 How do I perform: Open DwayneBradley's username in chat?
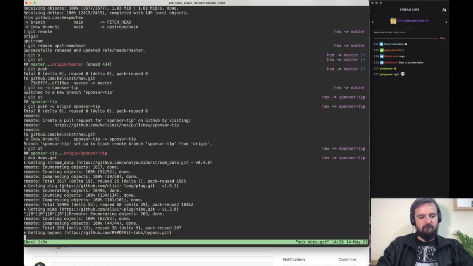(x=394, y=44)
